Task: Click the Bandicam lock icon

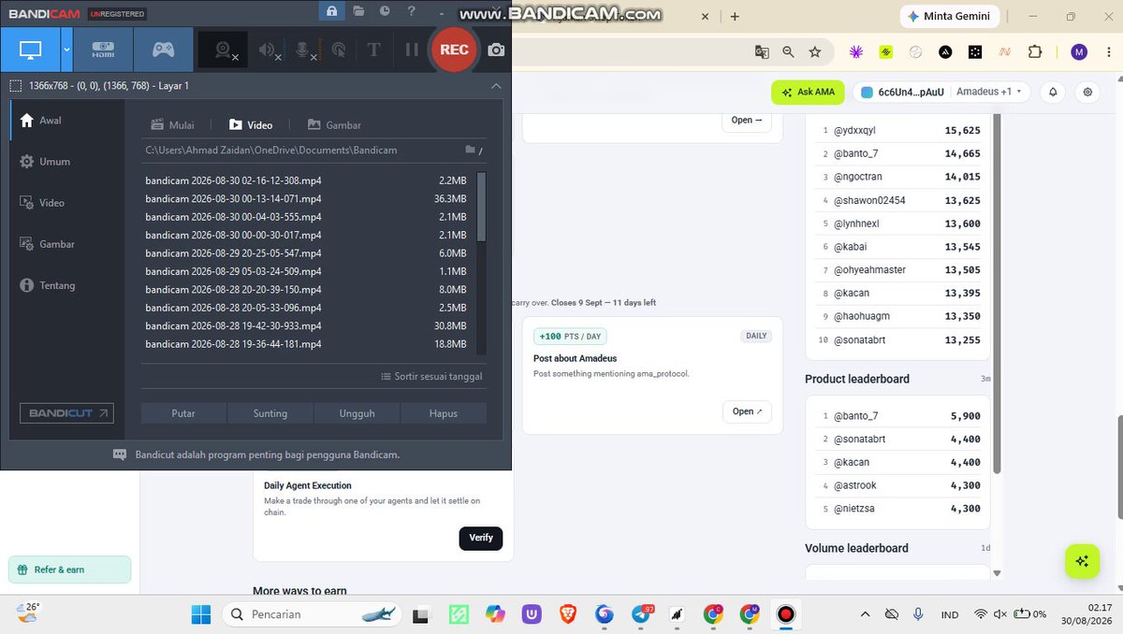Action: coord(331,11)
